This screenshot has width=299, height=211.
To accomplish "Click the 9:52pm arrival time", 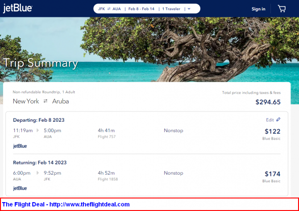I will click(53, 173).
